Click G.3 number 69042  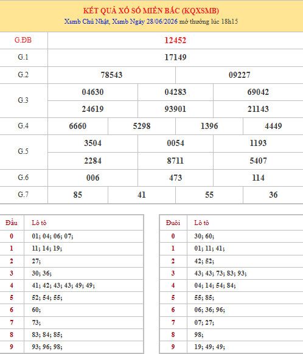258,92
